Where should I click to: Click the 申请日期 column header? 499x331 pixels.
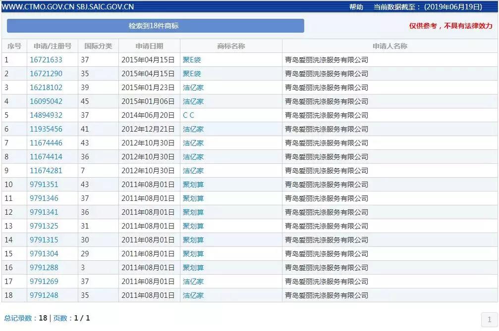click(x=149, y=46)
